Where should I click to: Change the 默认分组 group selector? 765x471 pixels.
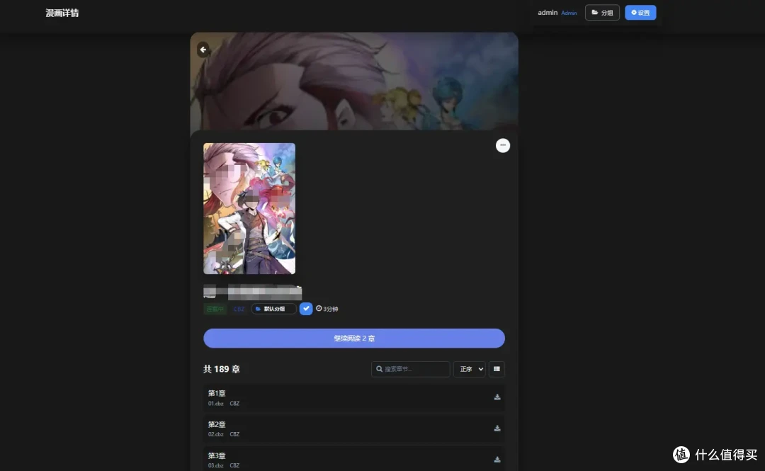pos(273,309)
